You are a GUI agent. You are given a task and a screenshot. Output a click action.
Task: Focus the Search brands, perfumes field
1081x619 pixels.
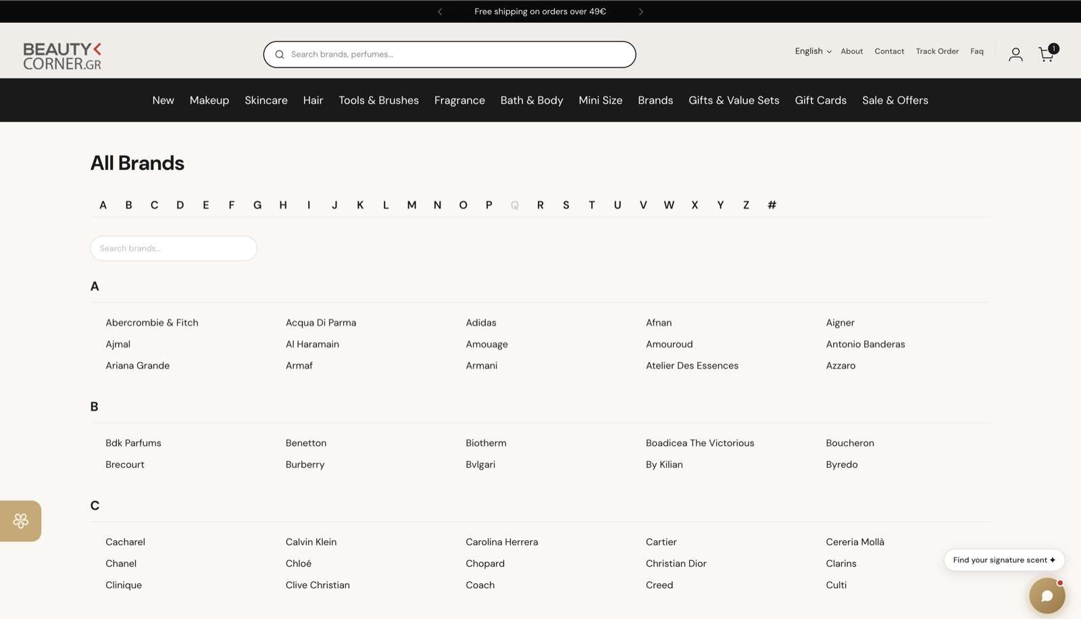449,55
